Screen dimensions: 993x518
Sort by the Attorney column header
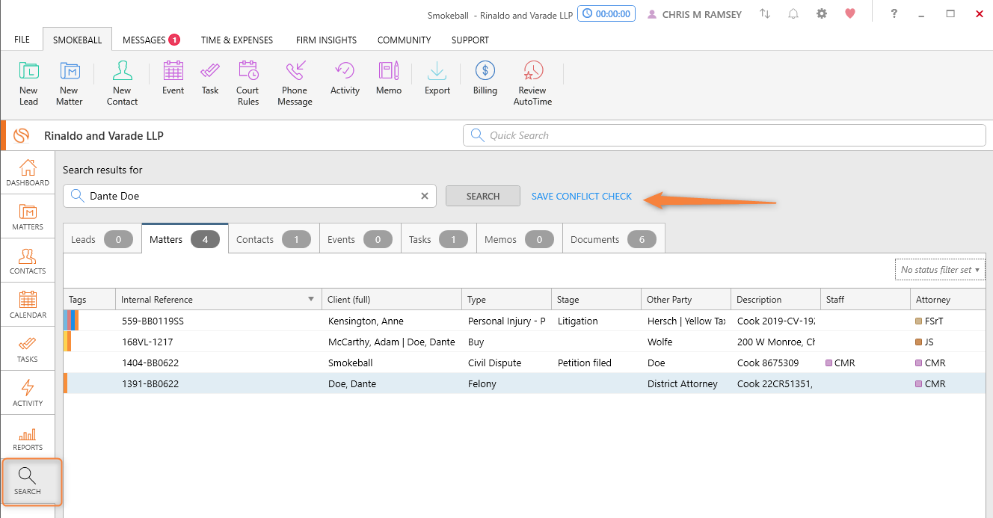[x=947, y=299]
